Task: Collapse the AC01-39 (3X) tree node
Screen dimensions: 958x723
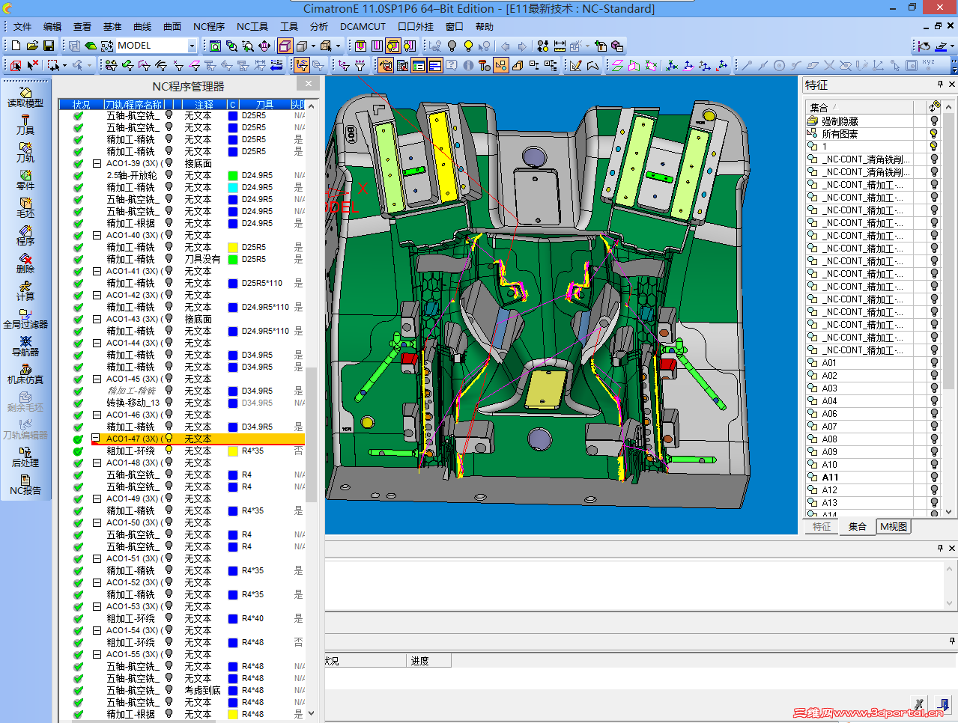Action: point(97,163)
